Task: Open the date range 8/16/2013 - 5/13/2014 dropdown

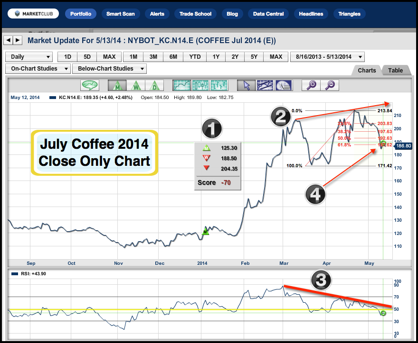Action: point(327,57)
